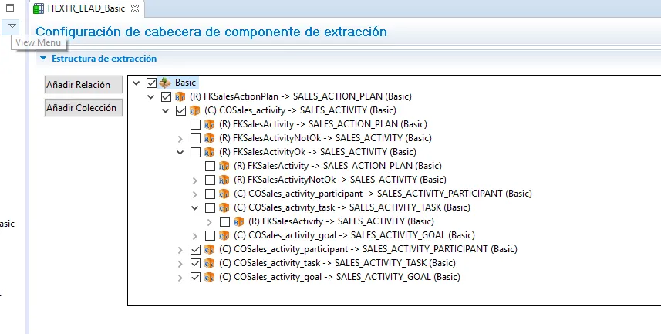661x334 pixels.
Task: Click icon of checked COSales_activity_participant row
Action: pyautogui.click(x=210, y=249)
